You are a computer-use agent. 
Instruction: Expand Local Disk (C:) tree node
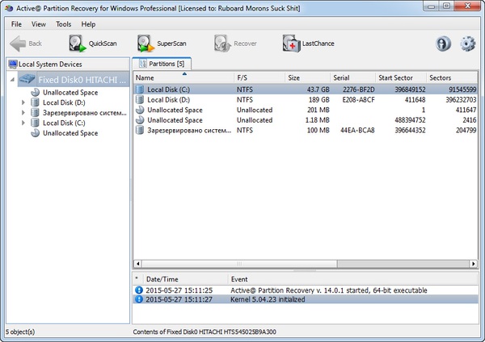coord(23,123)
